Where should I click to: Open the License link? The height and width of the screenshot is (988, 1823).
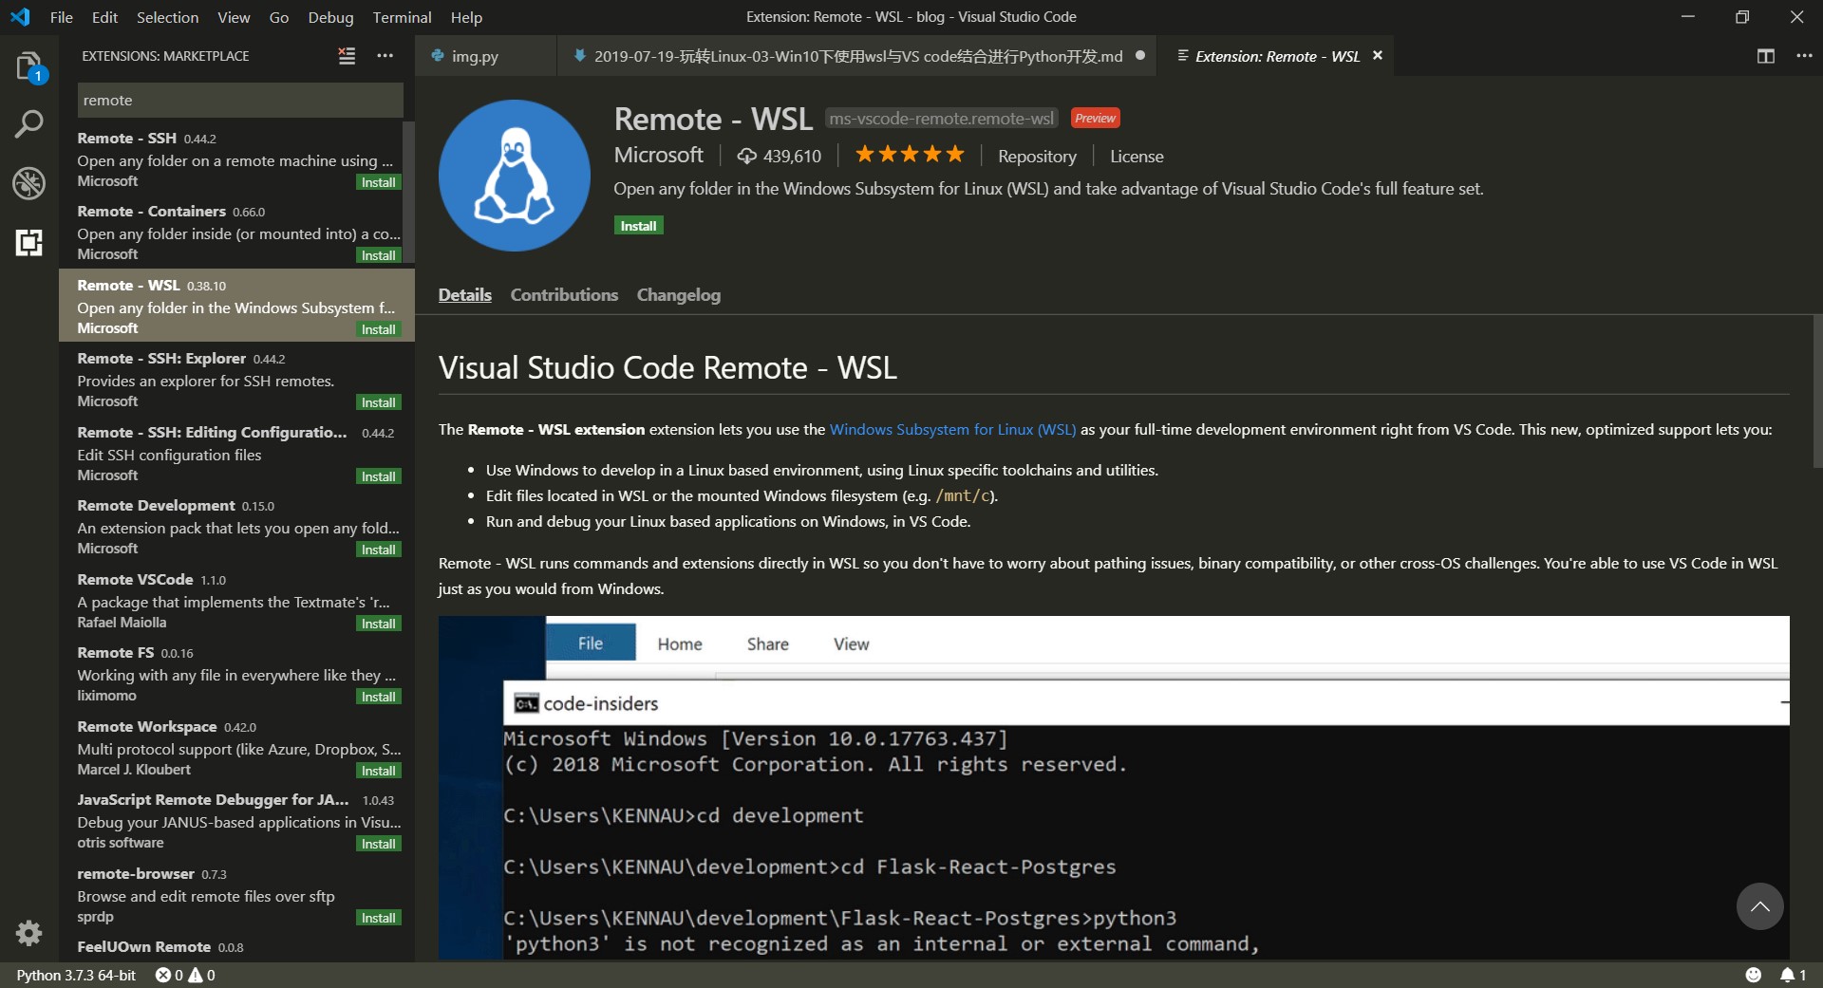[1137, 157]
